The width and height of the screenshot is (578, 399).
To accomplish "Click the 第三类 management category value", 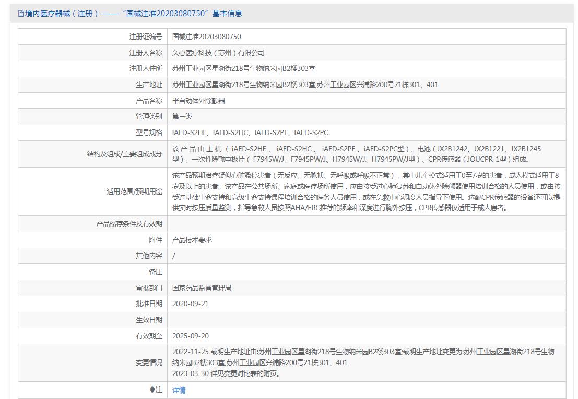I will click(x=182, y=116).
